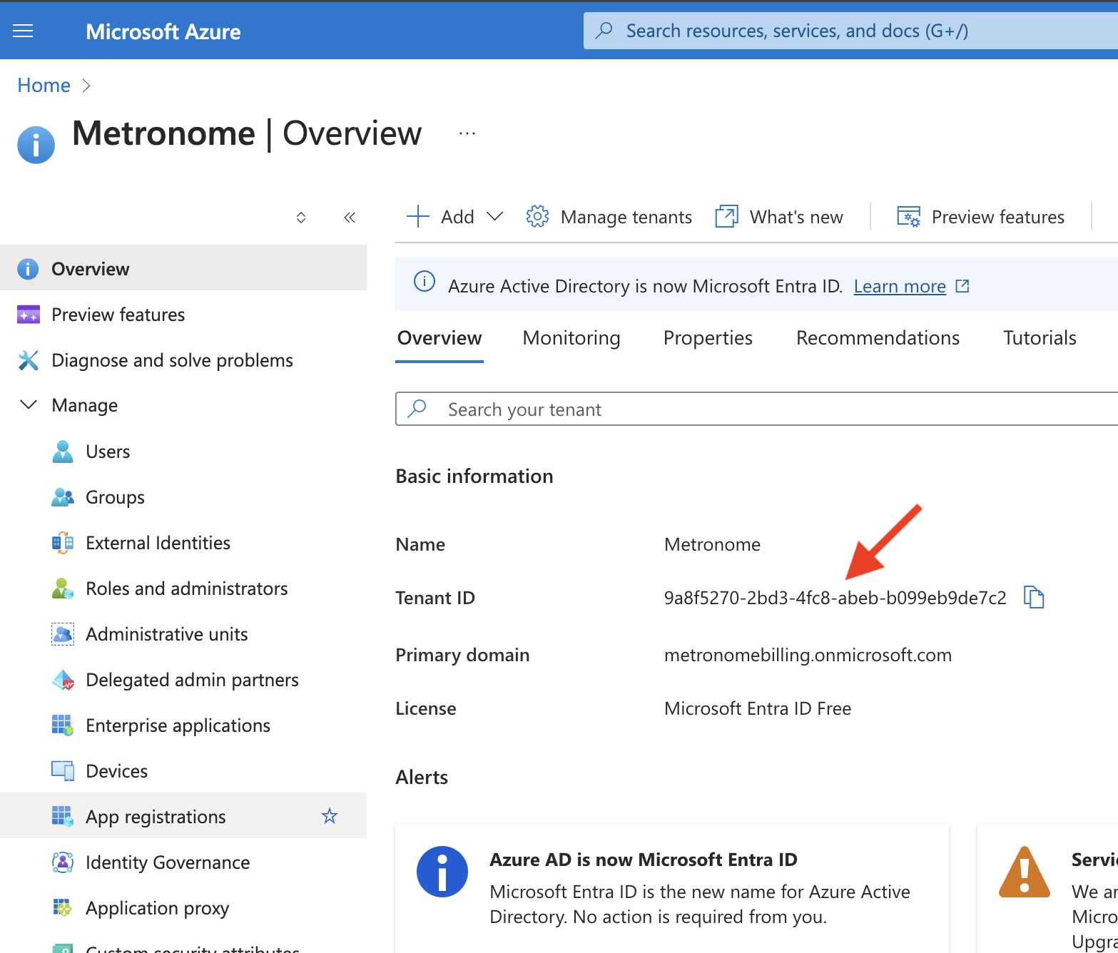Image resolution: width=1118 pixels, height=953 pixels.
Task: Switch to the Monitoring tab
Action: (x=571, y=338)
